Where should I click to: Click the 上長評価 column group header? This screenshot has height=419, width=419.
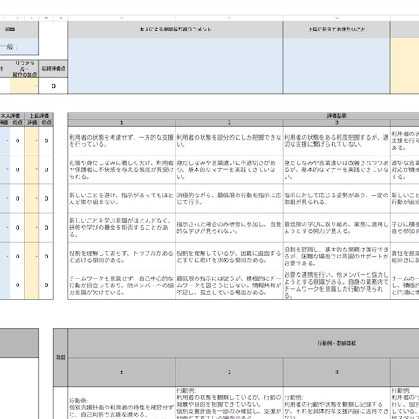[x=39, y=116]
